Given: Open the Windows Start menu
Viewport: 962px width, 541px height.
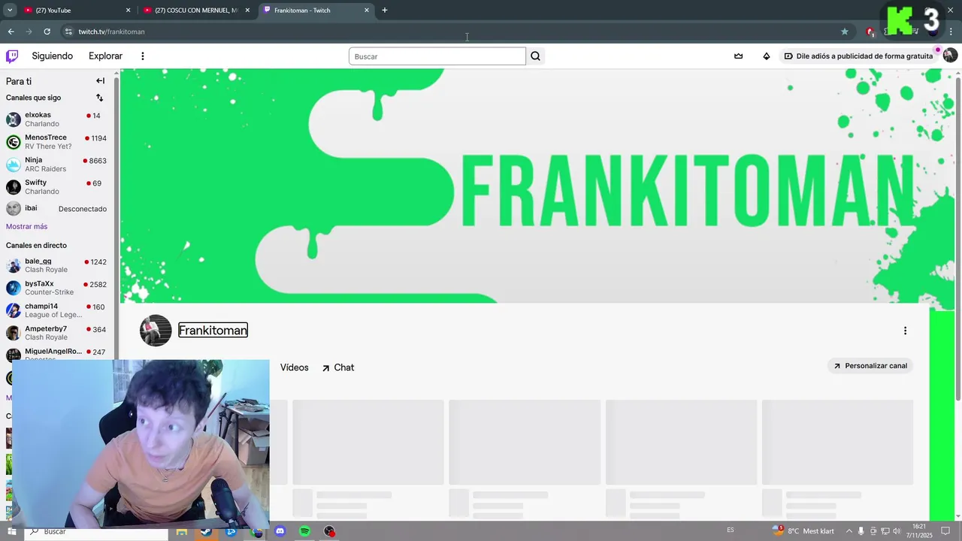Looking at the screenshot, I should [11, 531].
